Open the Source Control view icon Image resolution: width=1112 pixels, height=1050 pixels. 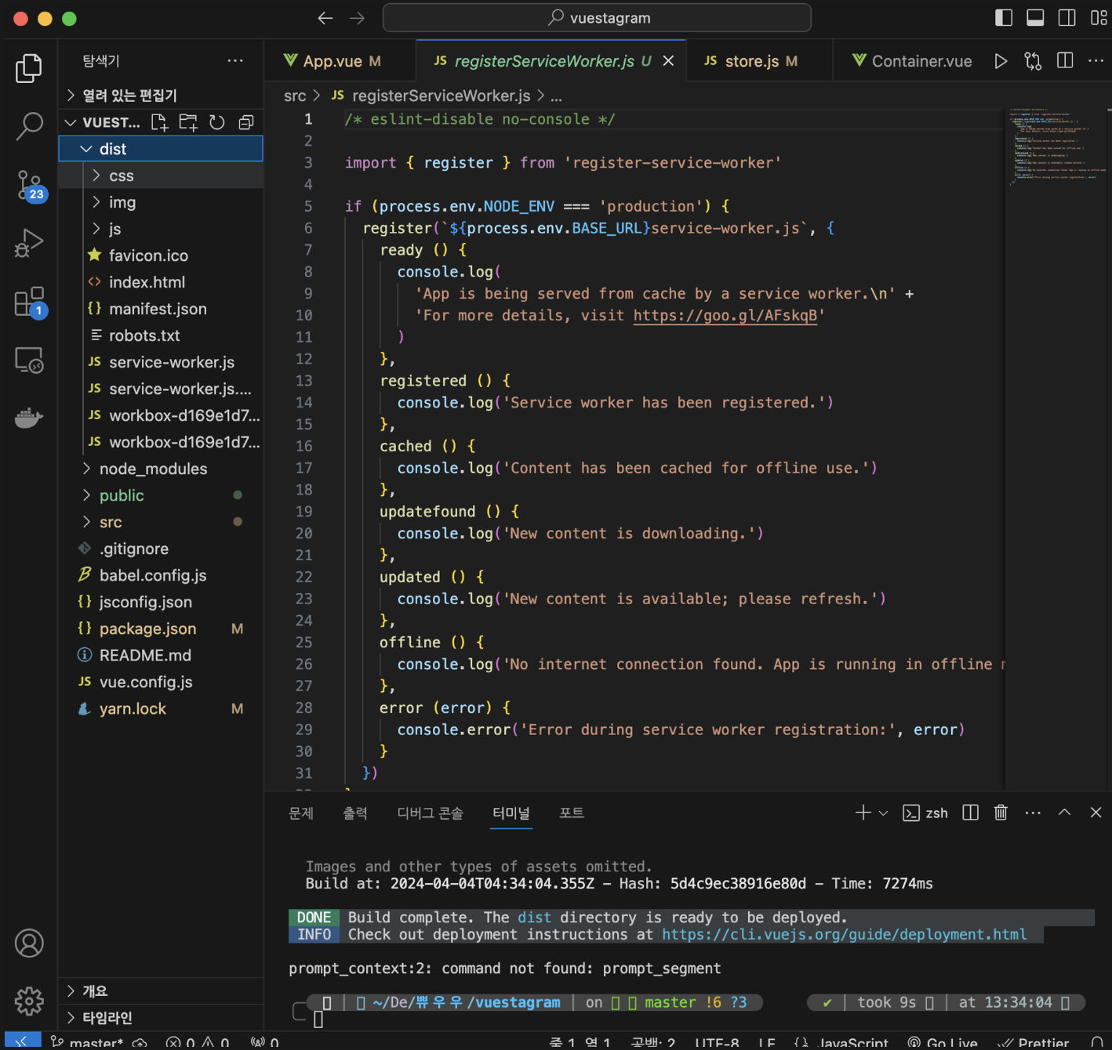click(x=29, y=185)
